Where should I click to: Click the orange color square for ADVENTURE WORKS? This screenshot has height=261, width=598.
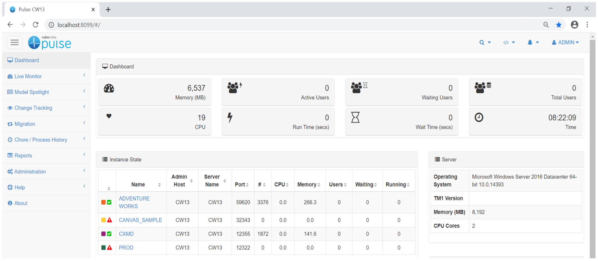[103, 202]
